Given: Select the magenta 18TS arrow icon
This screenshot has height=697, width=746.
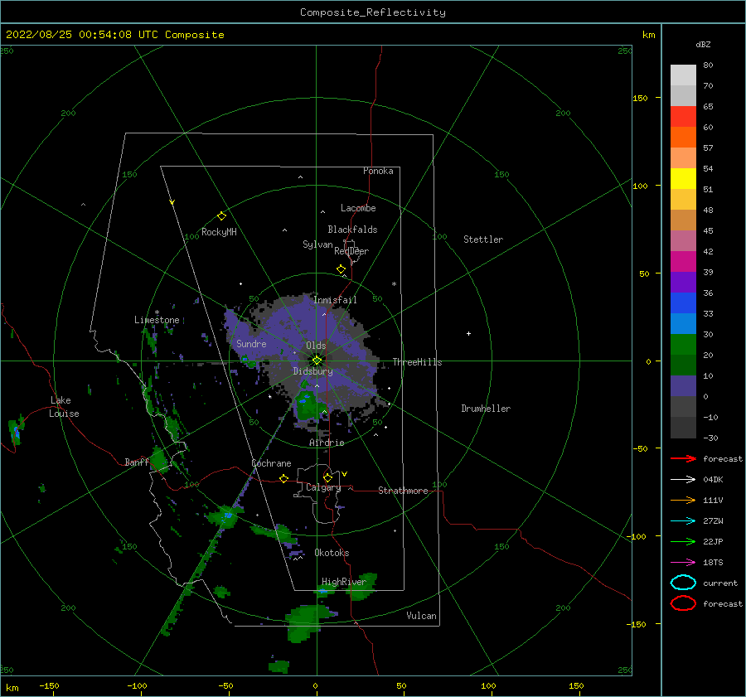Looking at the screenshot, I should tap(683, 563).
